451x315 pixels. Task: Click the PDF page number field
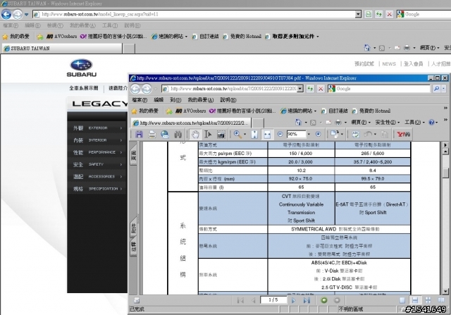coord(273,300)
